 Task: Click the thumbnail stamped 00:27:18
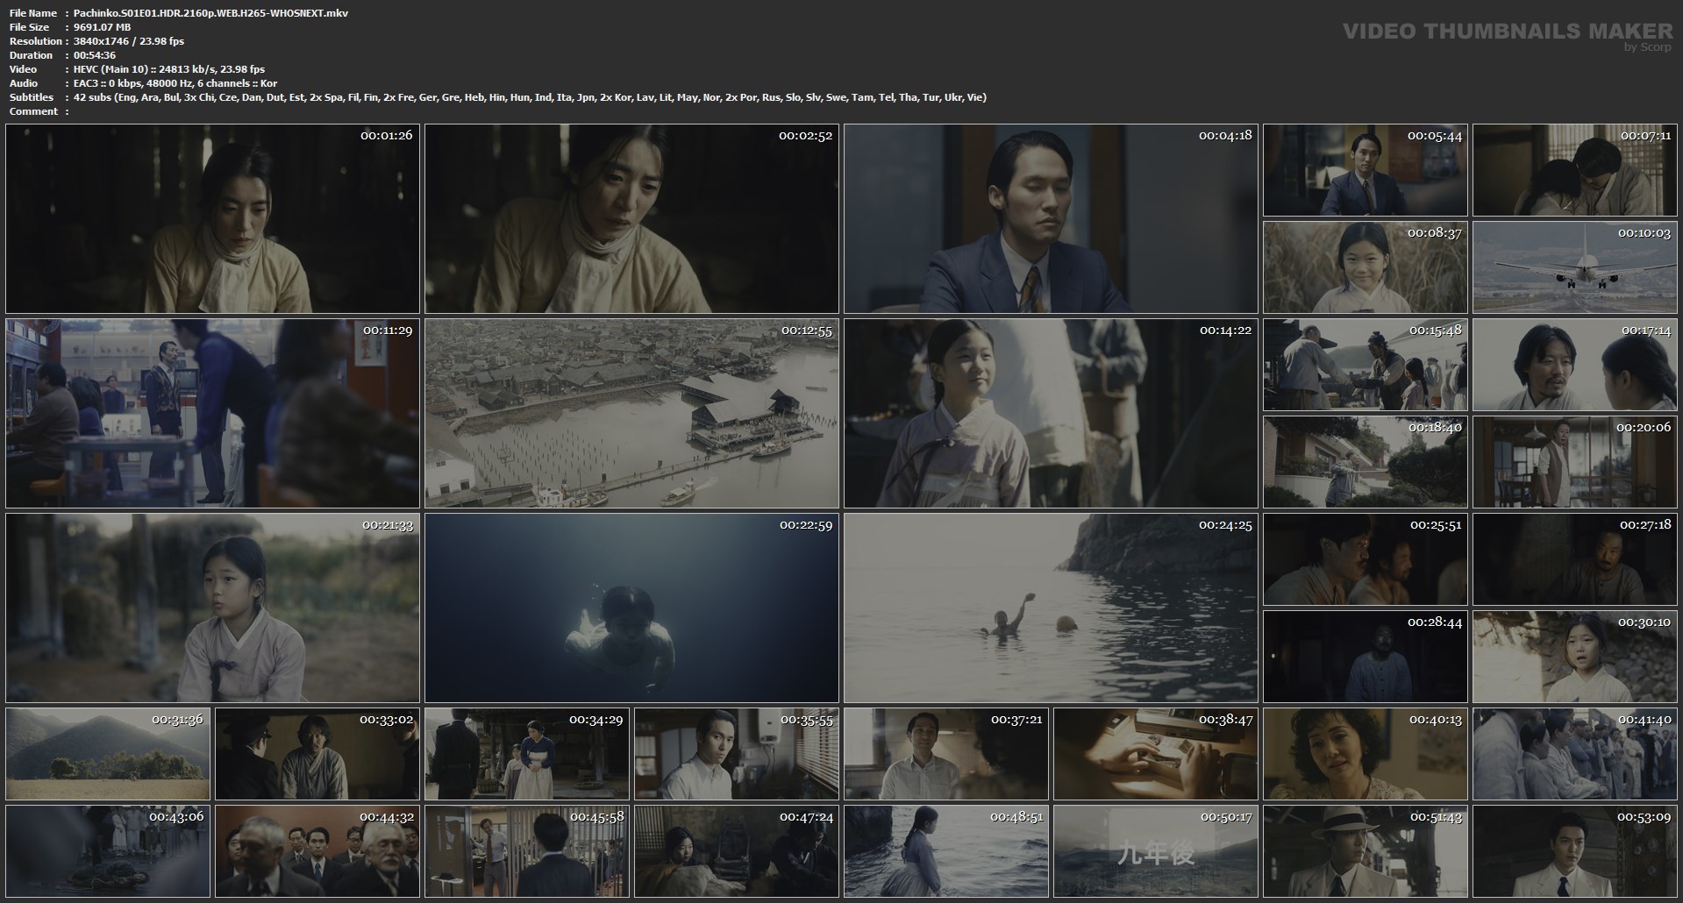[x=1575, y=559]
